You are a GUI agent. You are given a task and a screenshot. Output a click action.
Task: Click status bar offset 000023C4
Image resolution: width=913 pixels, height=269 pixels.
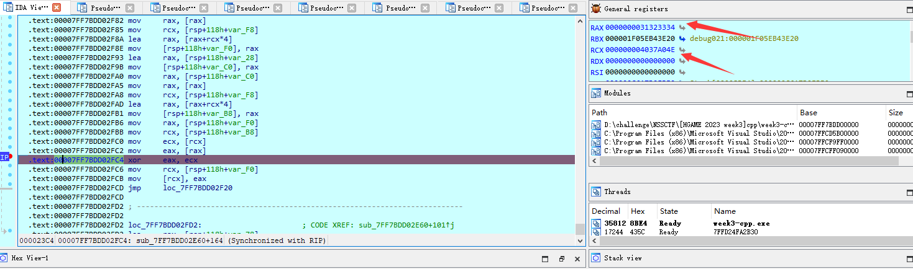tap(37, 240)
